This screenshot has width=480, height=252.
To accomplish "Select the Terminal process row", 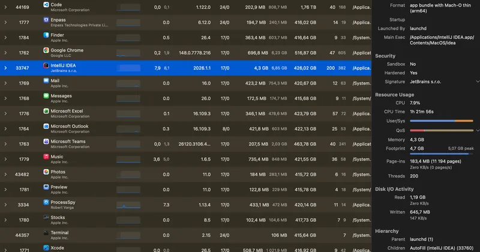I will click(x=185, y=235).
